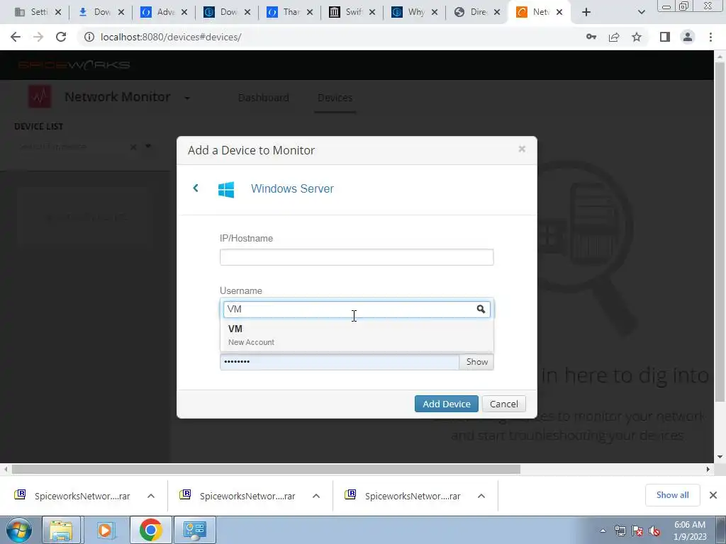Open the tab search dropdown chevron
726x544 pixels.
tap(641, 12)
